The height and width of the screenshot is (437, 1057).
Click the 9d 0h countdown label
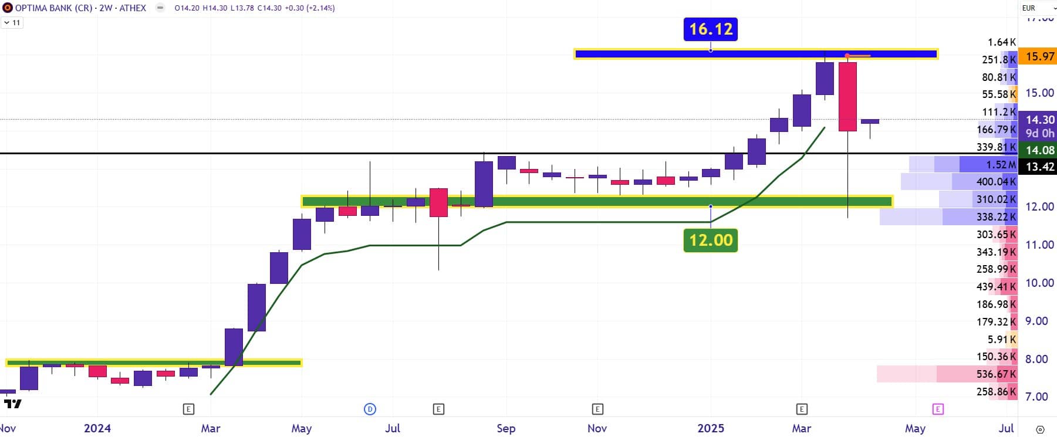click(x=1039, y=133)
